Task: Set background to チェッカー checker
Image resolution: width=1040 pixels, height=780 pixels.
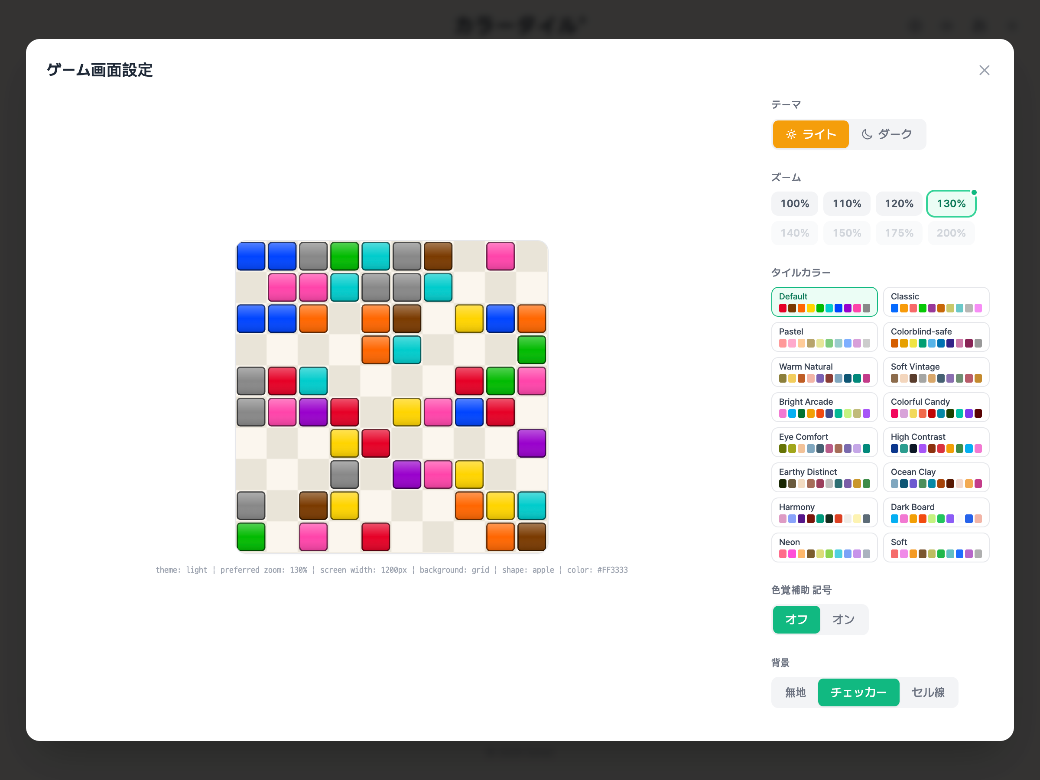Action: (858, 692)
